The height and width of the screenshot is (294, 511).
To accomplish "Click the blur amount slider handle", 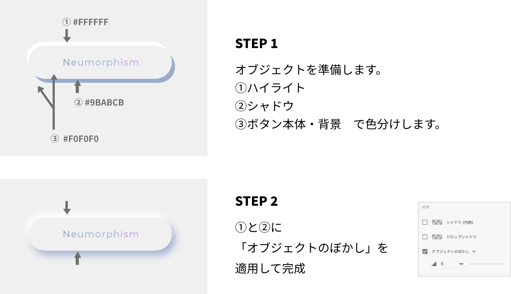I will click(466, 264).
